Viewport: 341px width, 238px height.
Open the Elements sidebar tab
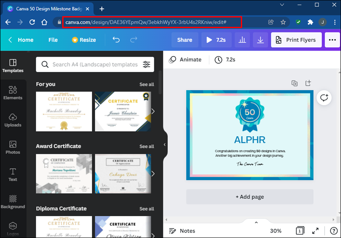click(x=13, y=93)
